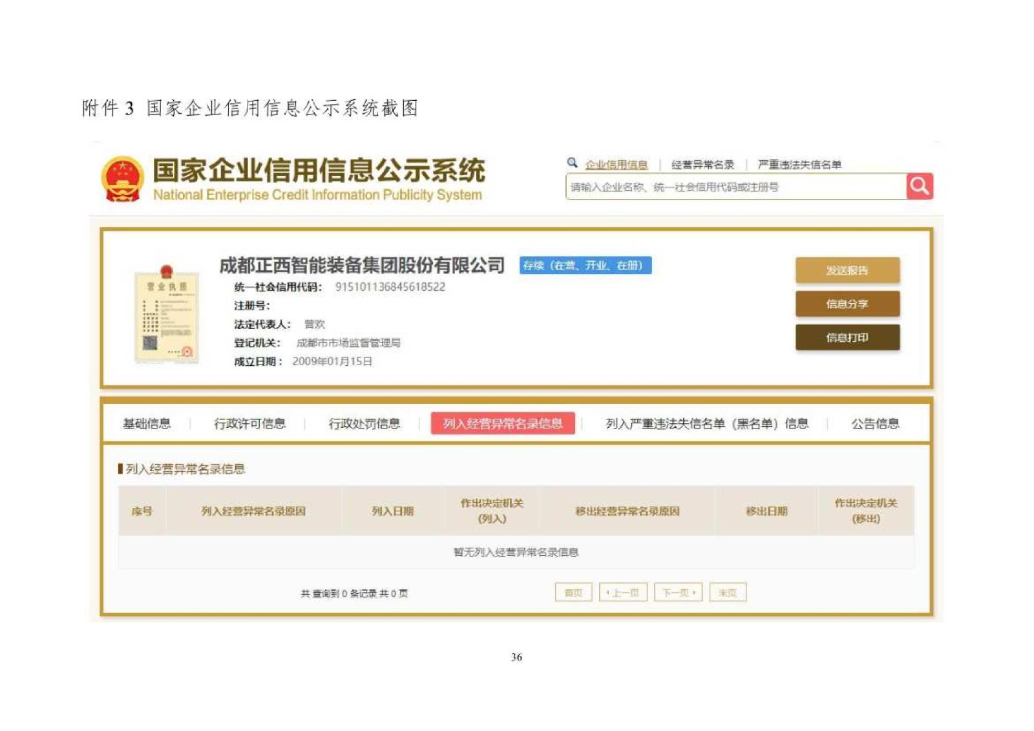
Task: Select the 严重违法失信名单 search category
Action: click(x=799, y=165)
